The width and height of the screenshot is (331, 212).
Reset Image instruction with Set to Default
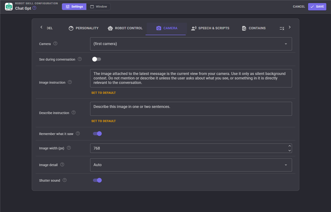point(103,93)
